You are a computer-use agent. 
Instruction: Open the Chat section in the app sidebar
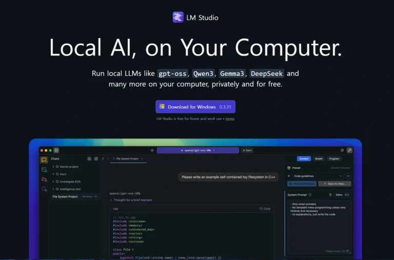[44, 160]
